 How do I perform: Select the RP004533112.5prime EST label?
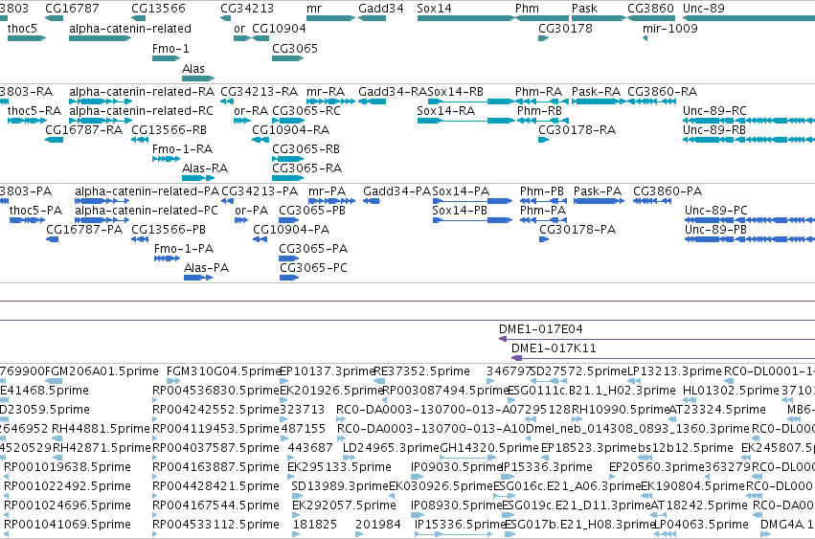point(215,525)
